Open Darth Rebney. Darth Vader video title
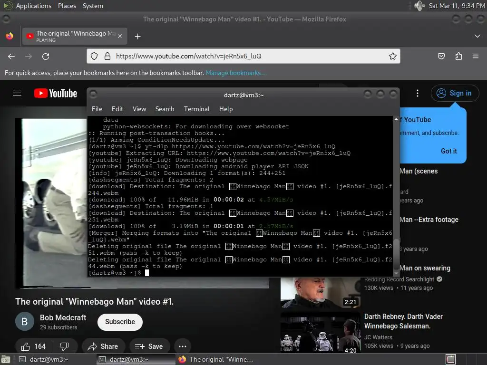Image resolution: width=487 pixels, height=365 pixels. (403, 321)
